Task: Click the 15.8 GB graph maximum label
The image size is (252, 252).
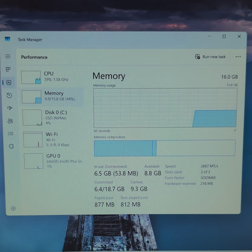Action: click(232, 85)
